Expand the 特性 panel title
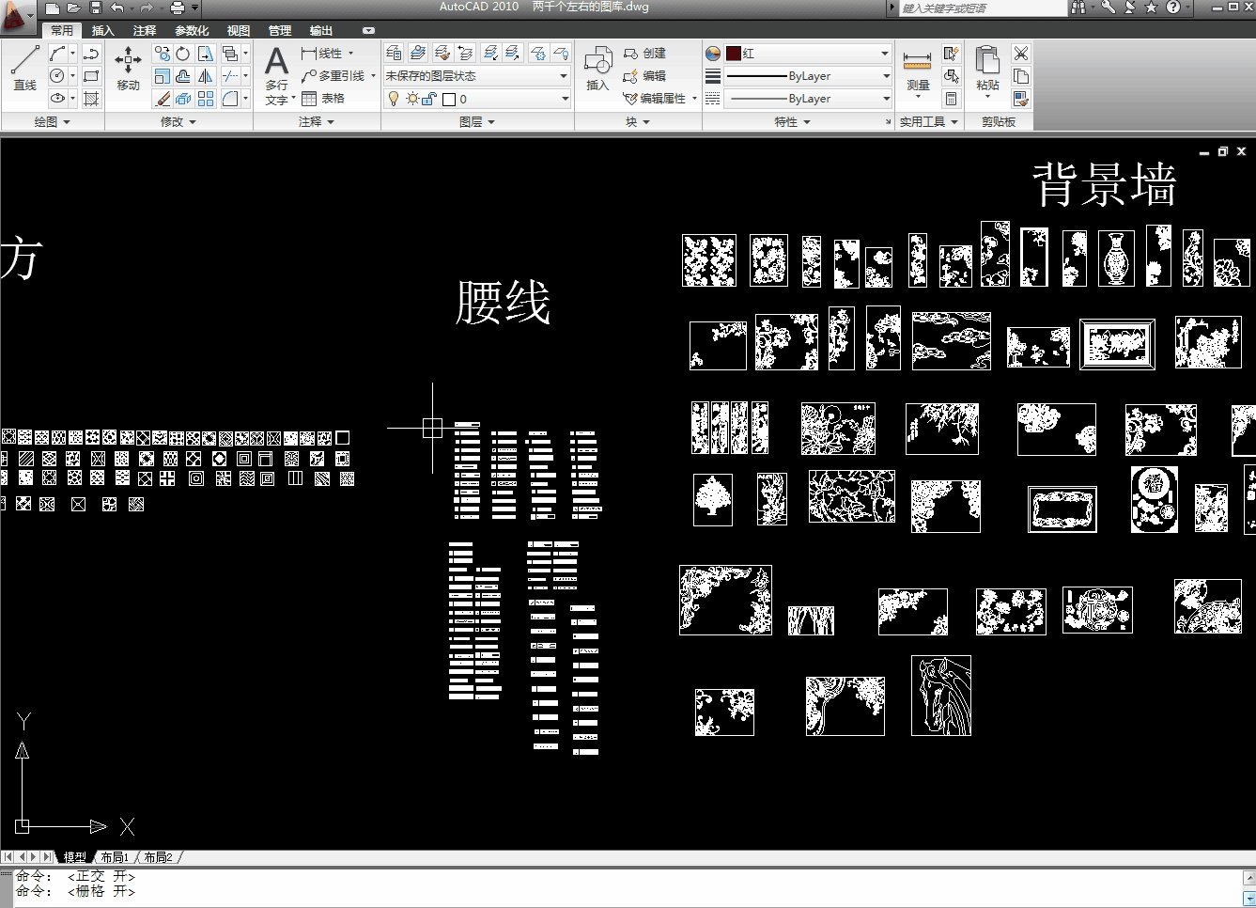This screenshot has height=908, width=1256. tap(793, 122)
